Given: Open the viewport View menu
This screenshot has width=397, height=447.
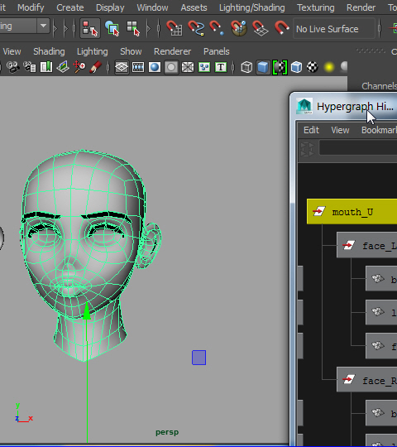Looking at the screenshot, I should pos(12,51).
